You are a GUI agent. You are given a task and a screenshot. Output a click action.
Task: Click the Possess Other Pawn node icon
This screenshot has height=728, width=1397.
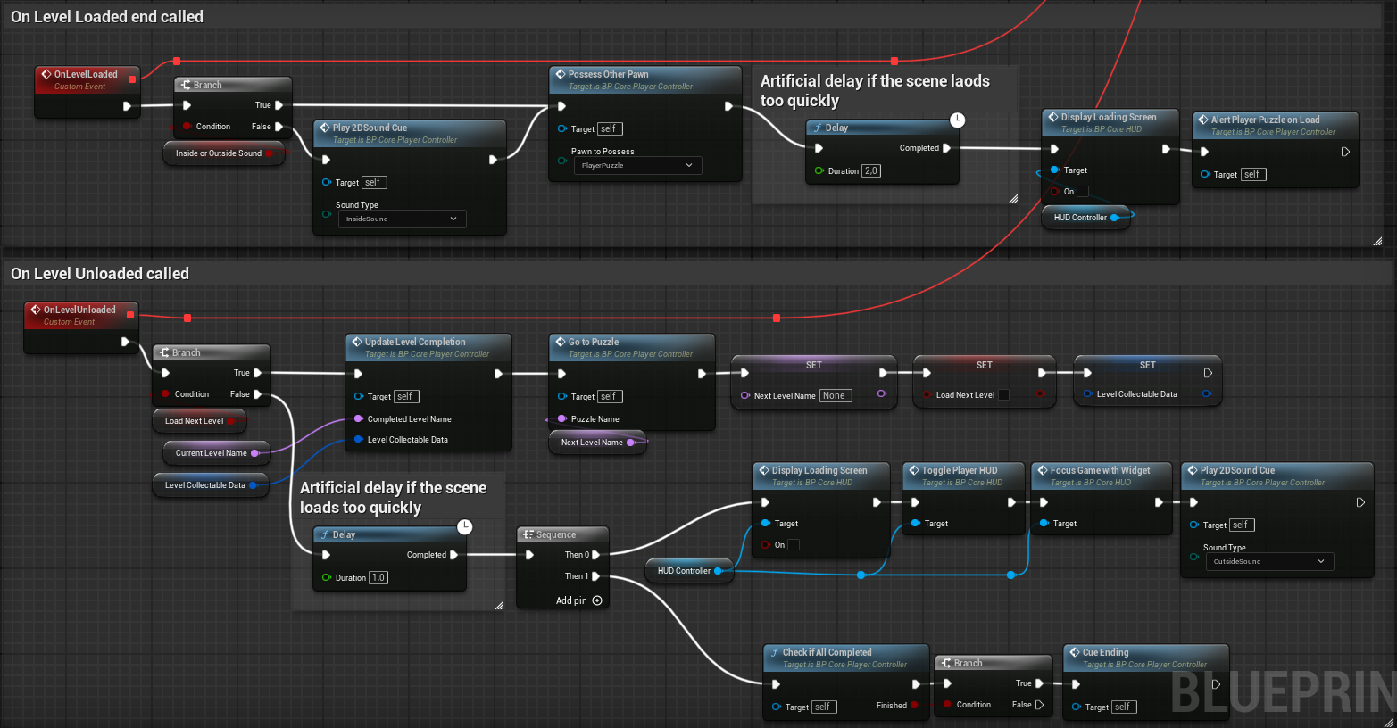tap(561, 74)
